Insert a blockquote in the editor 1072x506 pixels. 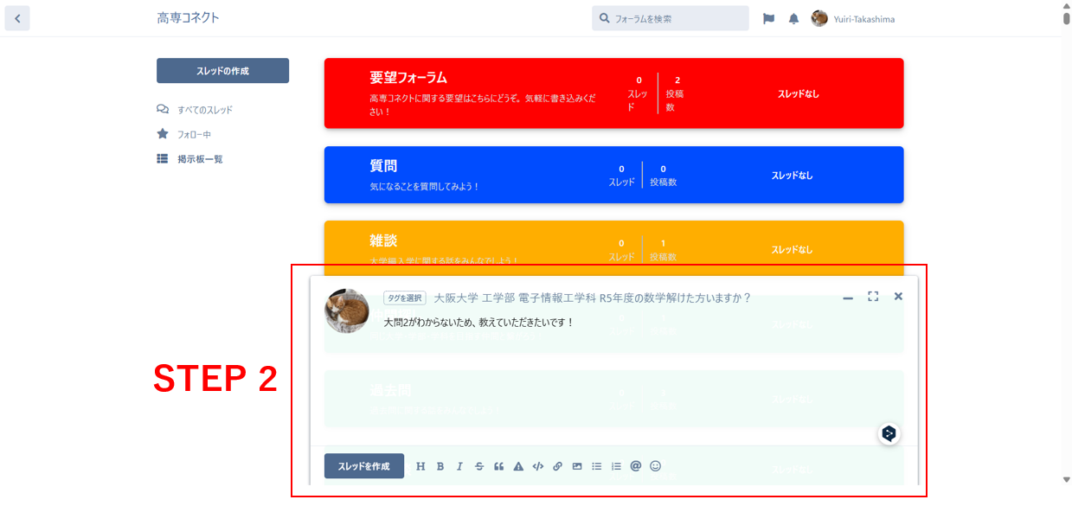498,465
